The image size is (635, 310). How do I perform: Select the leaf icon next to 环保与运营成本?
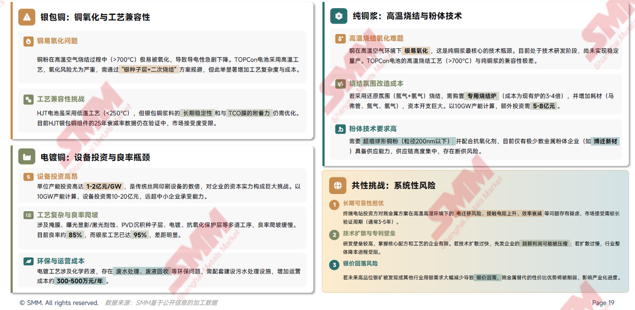tap(28, 261)
